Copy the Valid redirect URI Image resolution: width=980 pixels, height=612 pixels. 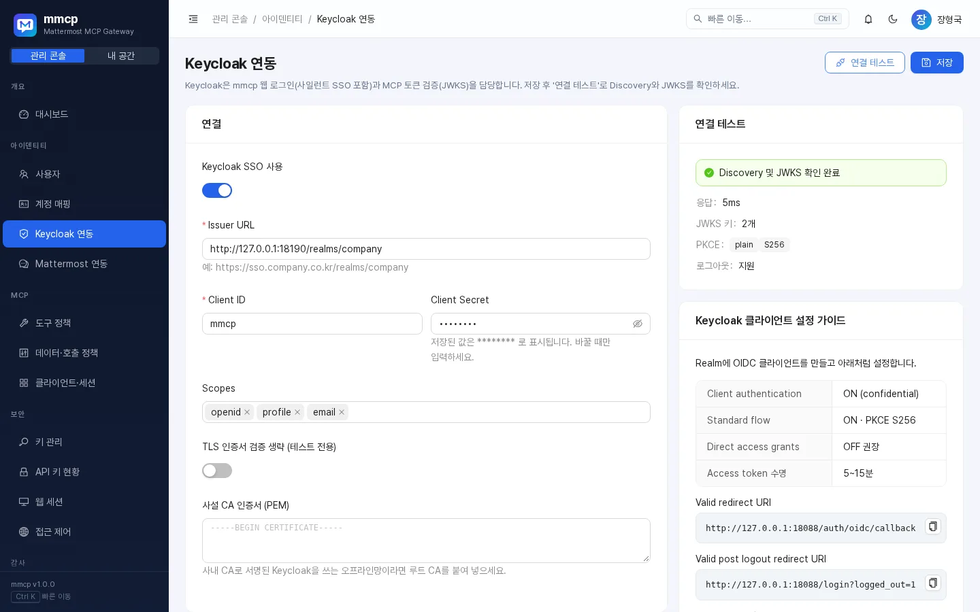coord(933,527)
